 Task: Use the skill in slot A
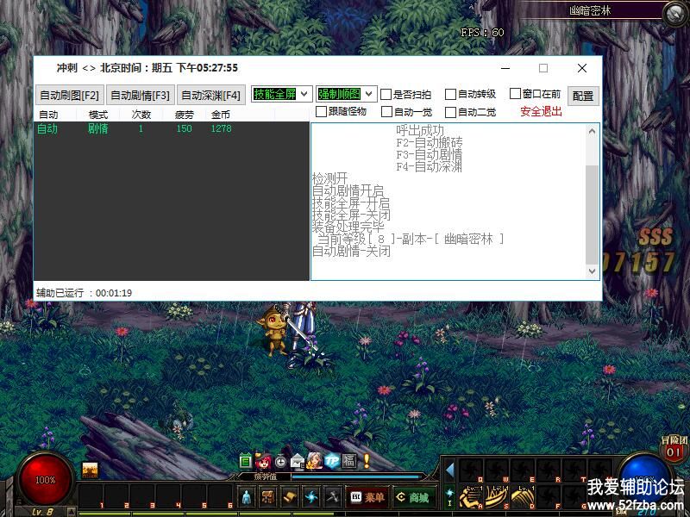[471, 496]
